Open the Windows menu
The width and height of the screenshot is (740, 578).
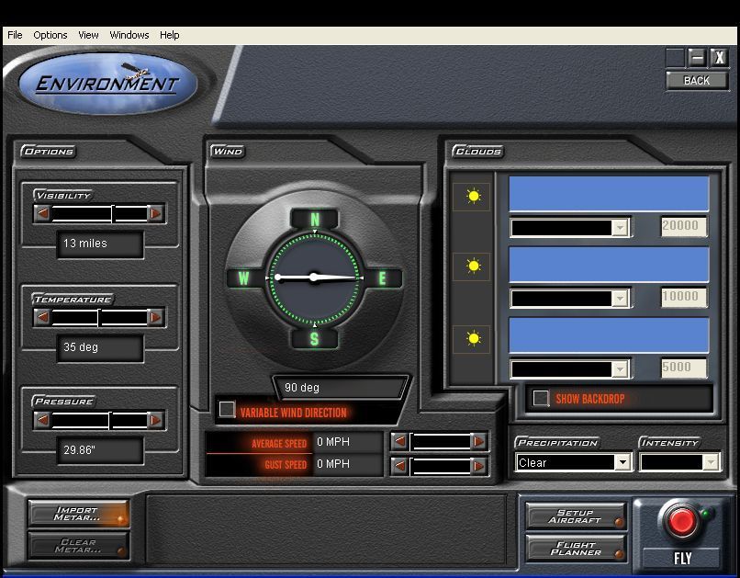tap(129, 35)
